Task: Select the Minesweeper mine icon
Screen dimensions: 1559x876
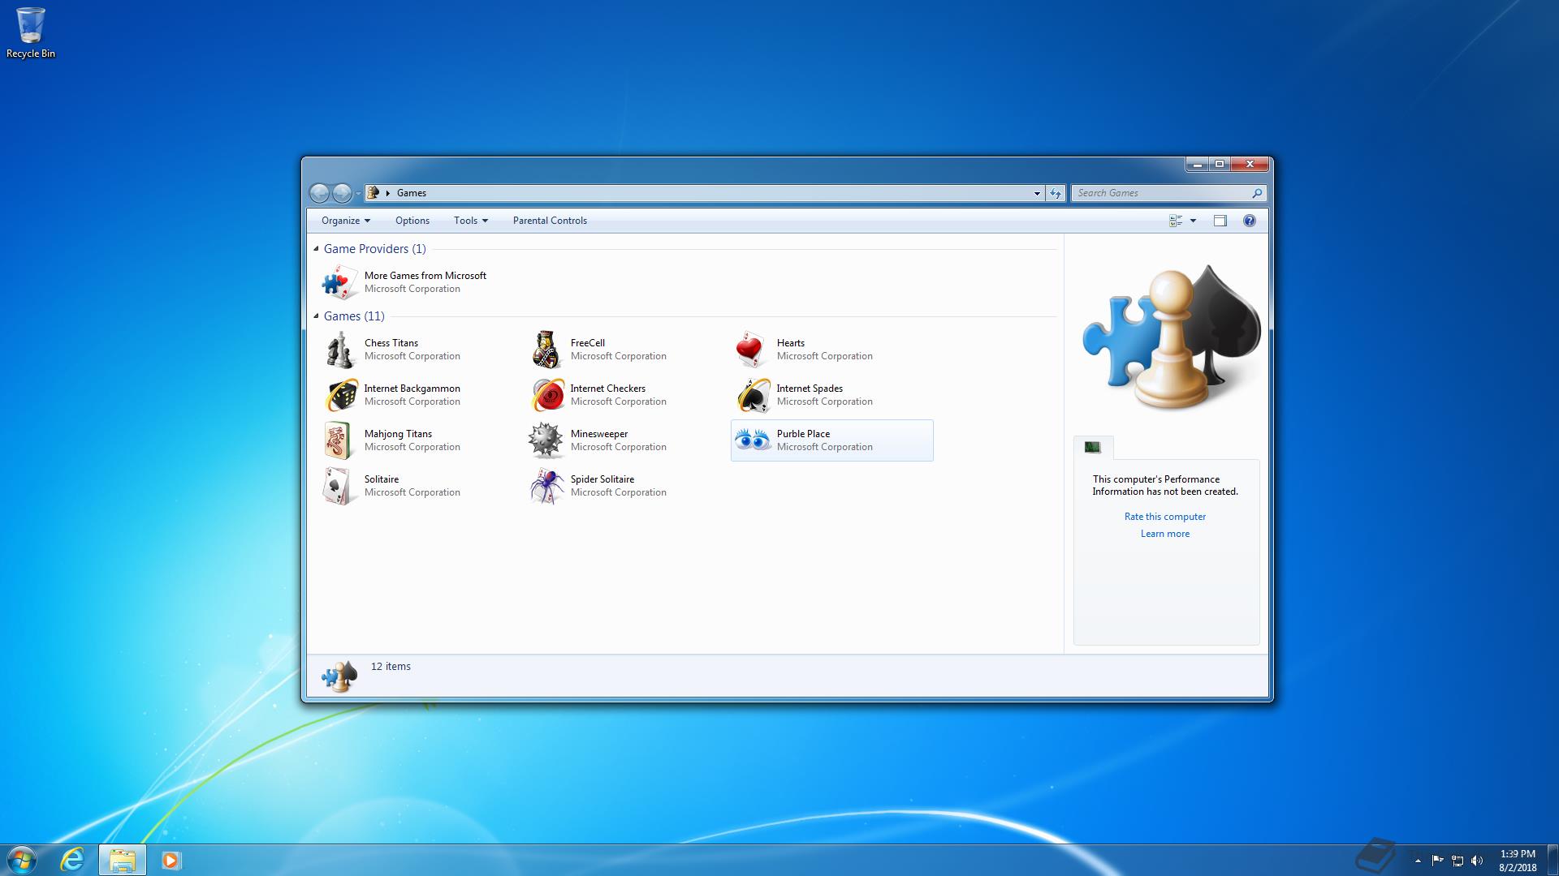Action: tap(546, 440)
